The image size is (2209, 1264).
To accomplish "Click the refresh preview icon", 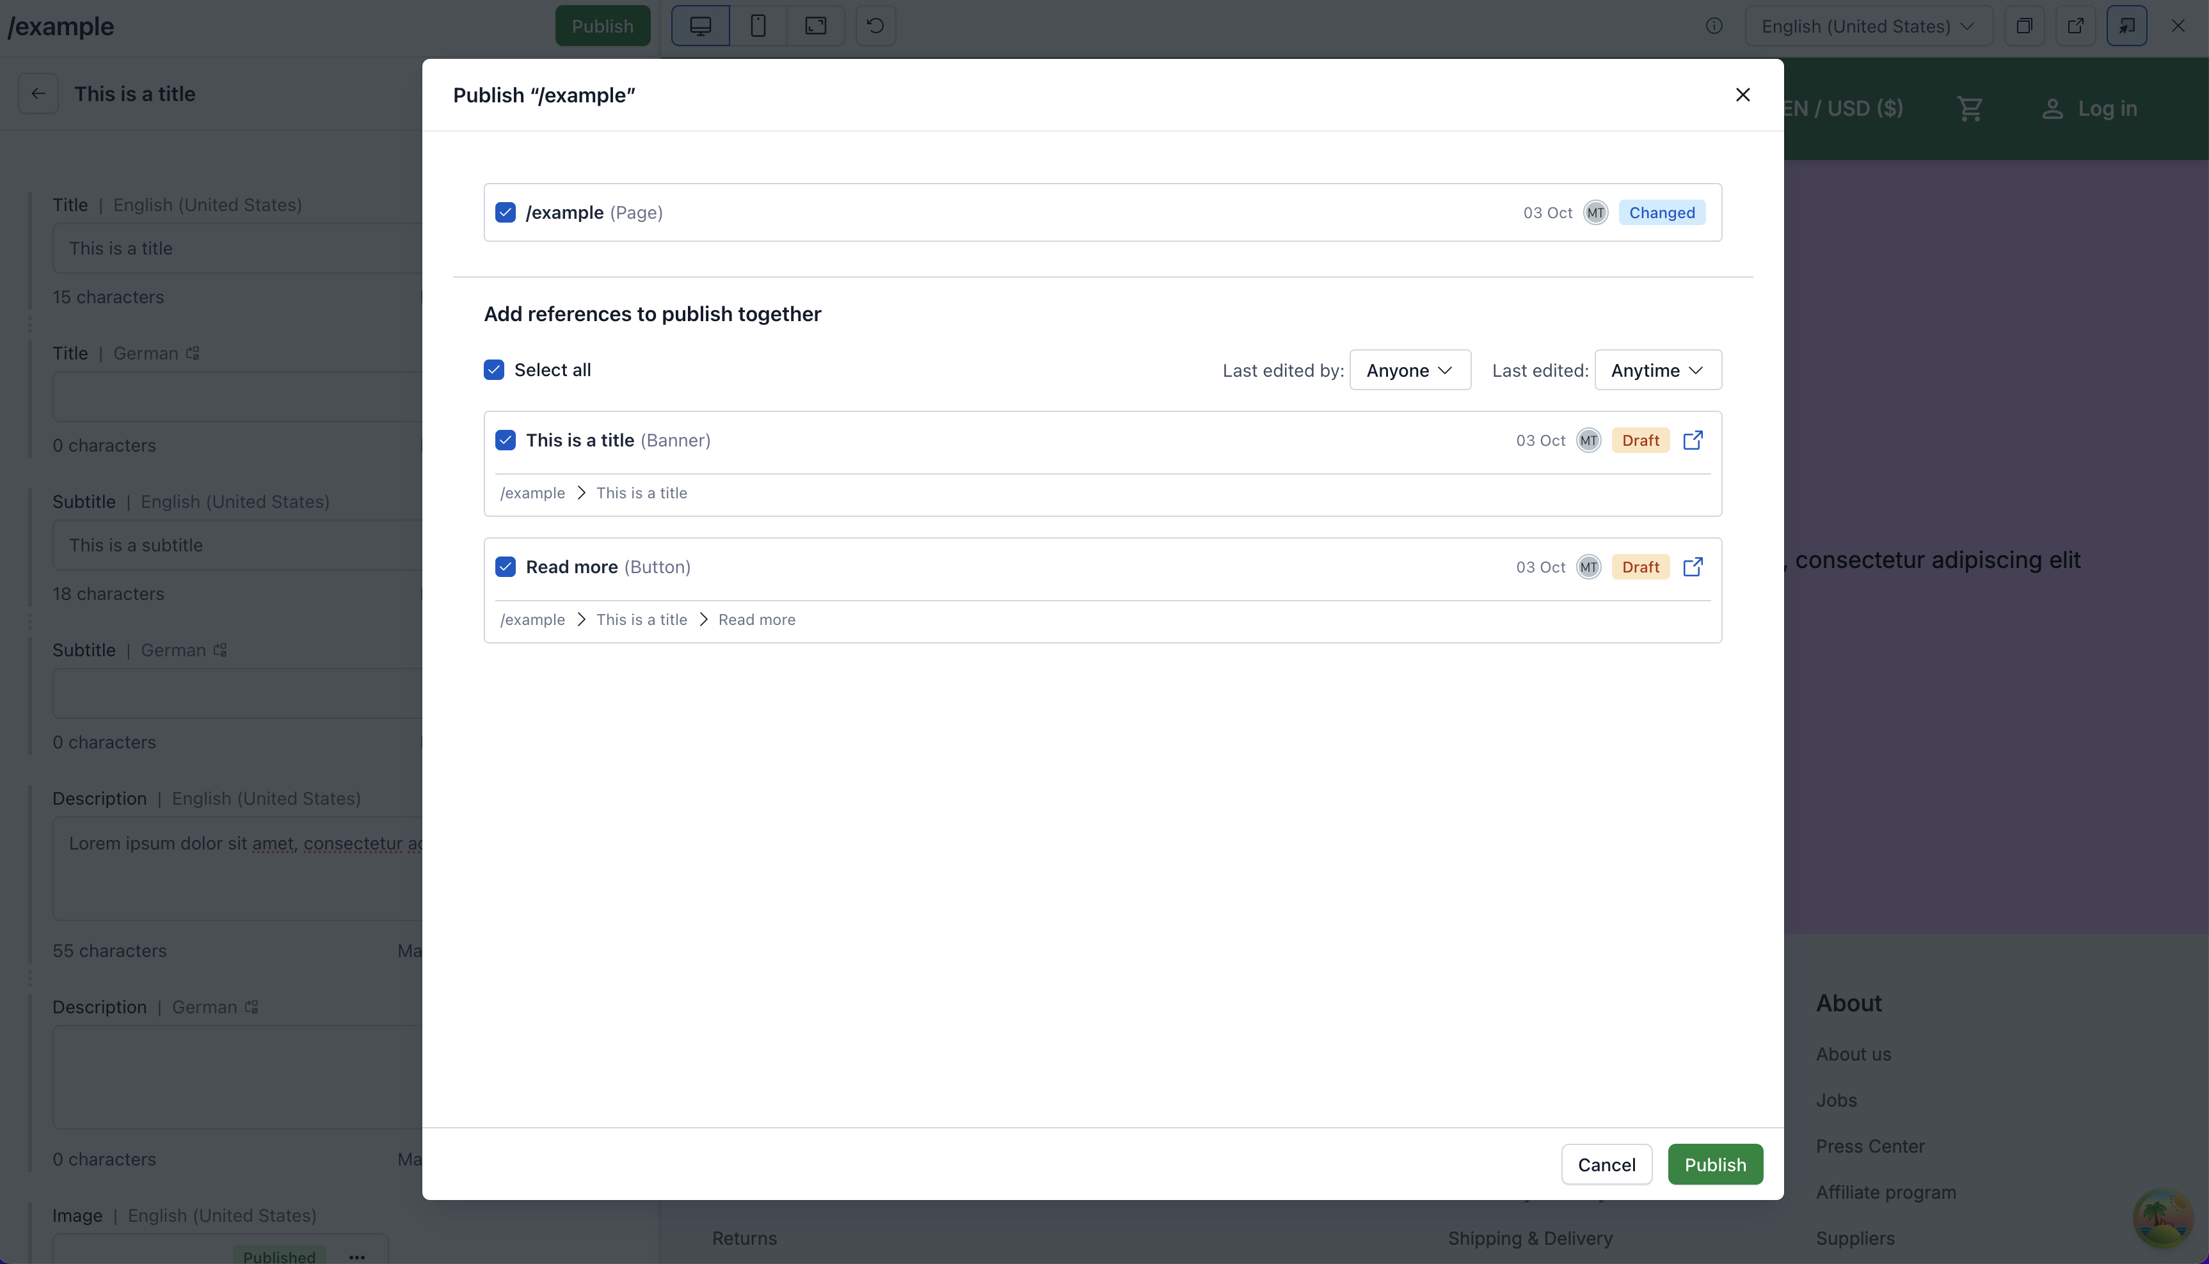I will pyautogui.click(x=875, y=26).
